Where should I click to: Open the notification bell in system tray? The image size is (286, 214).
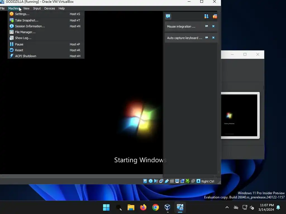pos(278,207)
